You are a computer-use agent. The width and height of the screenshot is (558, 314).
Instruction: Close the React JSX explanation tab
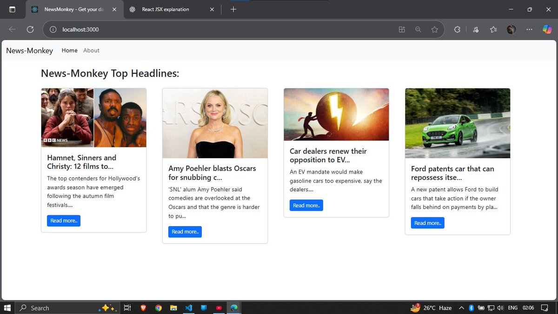click(x=213, y=9)
